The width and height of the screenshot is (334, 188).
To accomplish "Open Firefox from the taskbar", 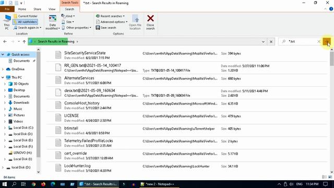I will click(43, 184).
